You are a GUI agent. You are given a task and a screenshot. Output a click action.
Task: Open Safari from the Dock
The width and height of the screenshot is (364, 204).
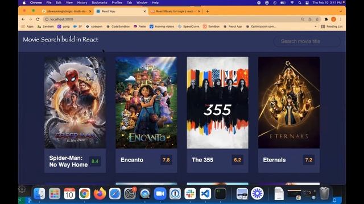point(115,193)
